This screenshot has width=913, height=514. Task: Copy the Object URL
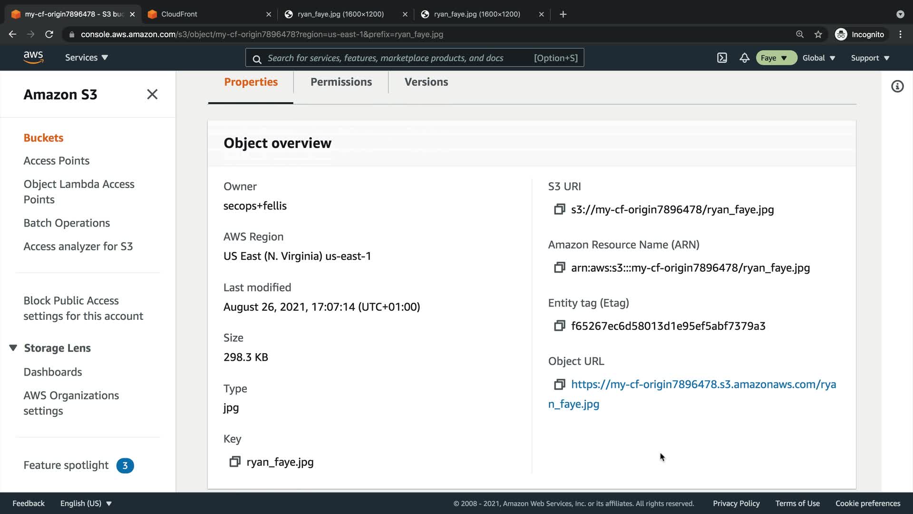pyautogui.click(x=559, y=384)
